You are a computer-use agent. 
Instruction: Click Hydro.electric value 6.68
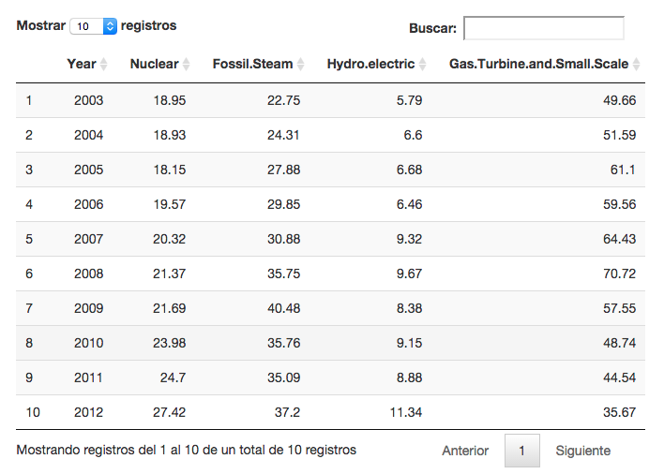pos(409,170)
